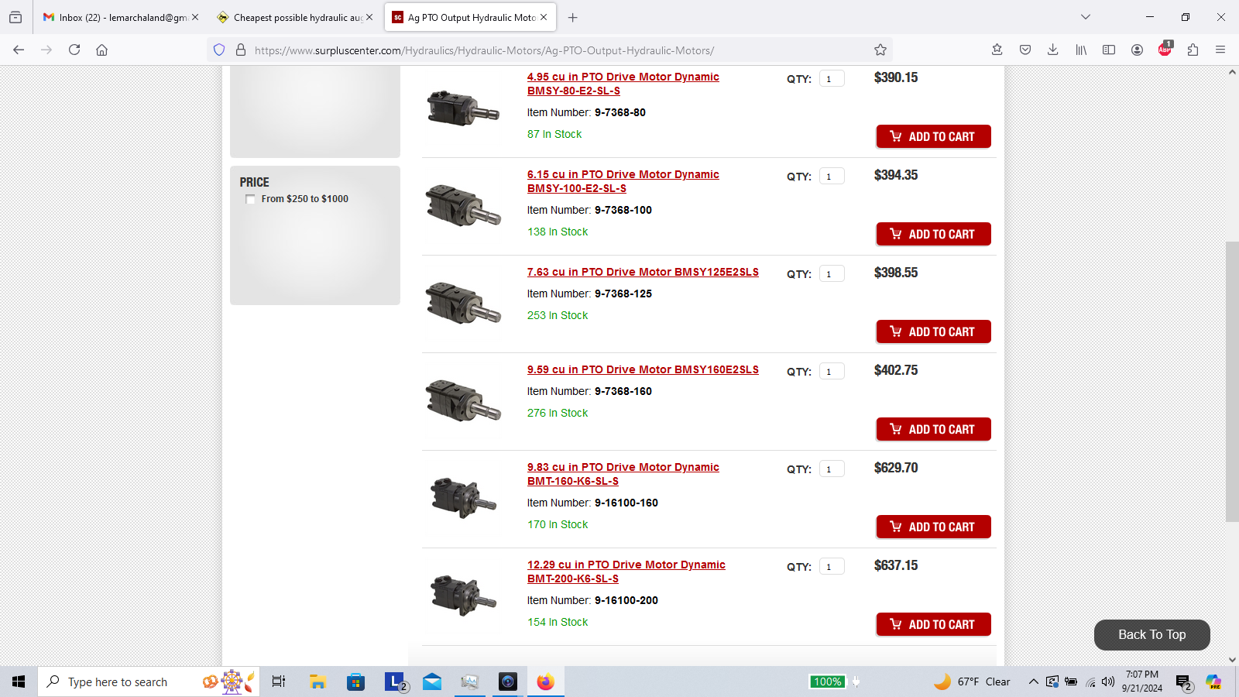Open the list all tabs dropdown
Screen dimensions: 1239x697
1086,17
